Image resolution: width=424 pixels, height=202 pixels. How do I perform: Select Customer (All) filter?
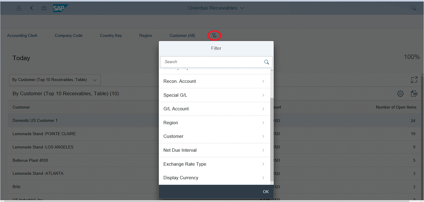pyautogui.click(x=182, y=36)
